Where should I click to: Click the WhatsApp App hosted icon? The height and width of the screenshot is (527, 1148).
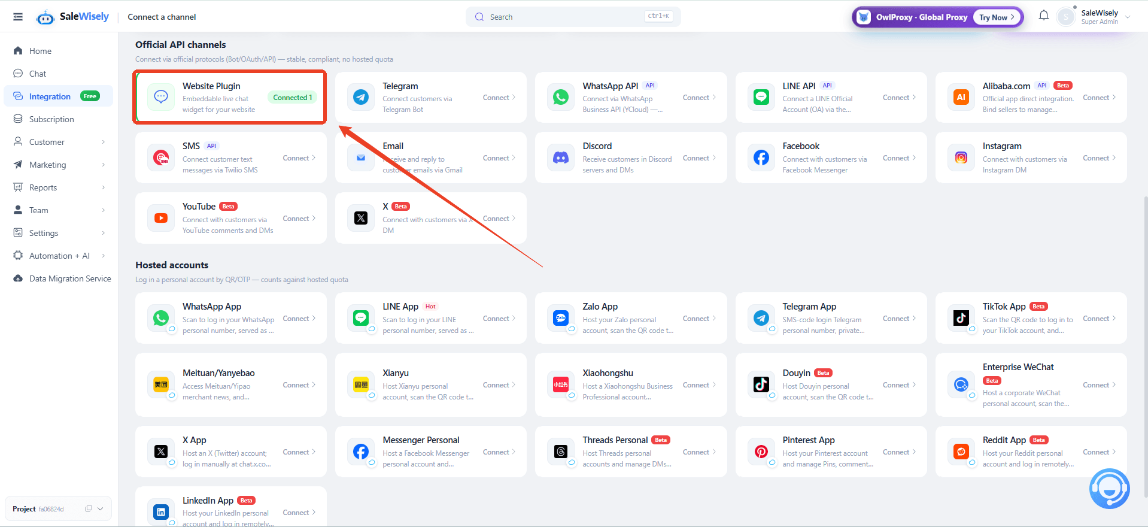[161, 319]
